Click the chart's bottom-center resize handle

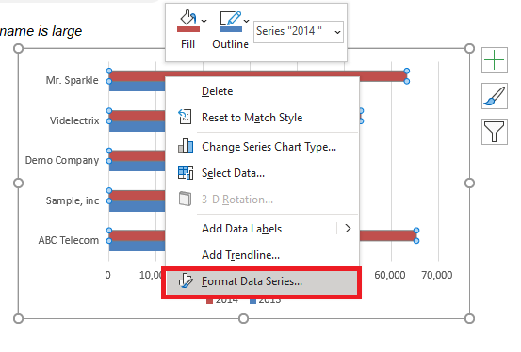click(244, 319)
